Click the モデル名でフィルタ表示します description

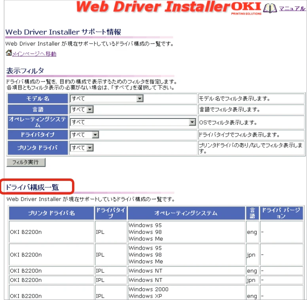pos(235,99)
